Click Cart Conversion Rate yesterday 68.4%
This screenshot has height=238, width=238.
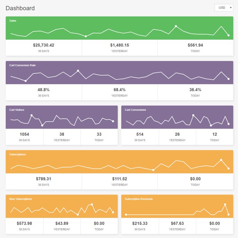(x=120, y=90)
